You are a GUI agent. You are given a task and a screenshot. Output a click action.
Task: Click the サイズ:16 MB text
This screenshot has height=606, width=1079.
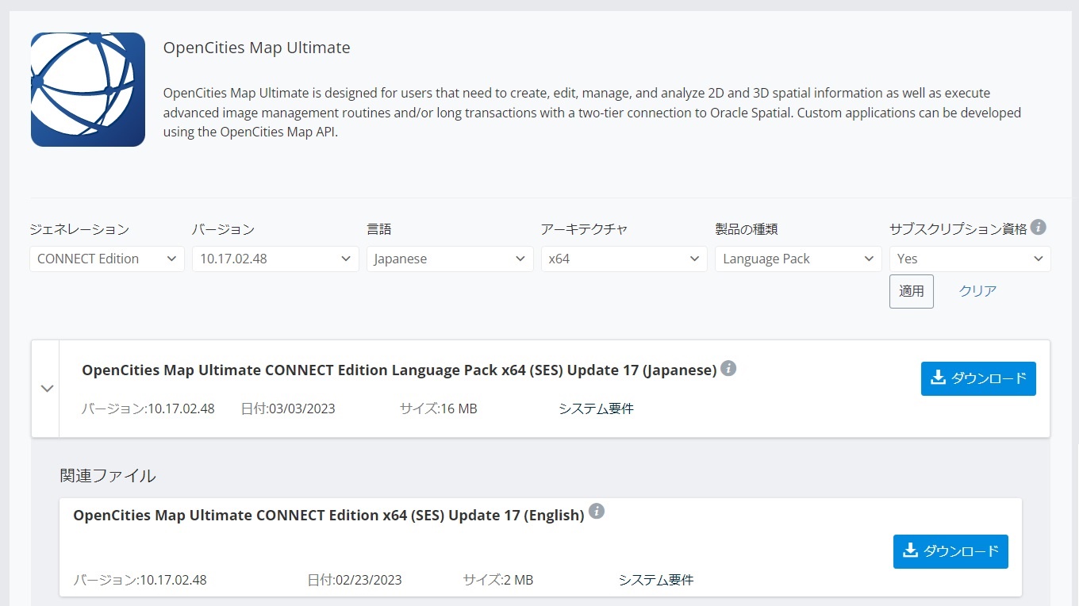(439, 409)
